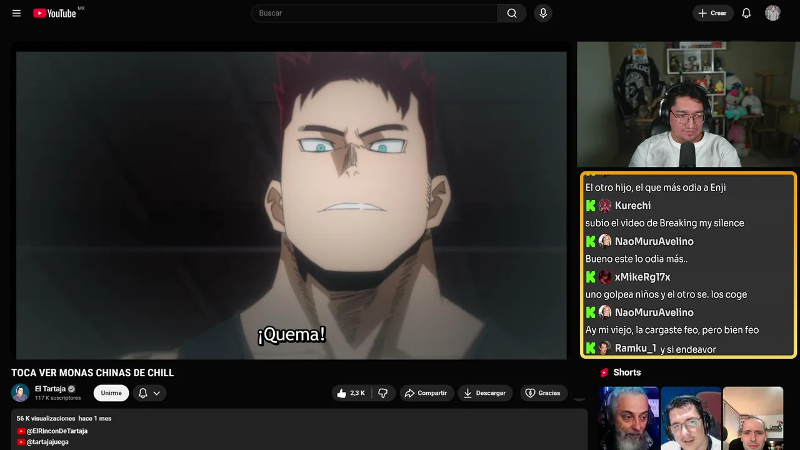Join the channel with Unirme
This screenshot has width=800, height=450.
(x=111, y=393)
